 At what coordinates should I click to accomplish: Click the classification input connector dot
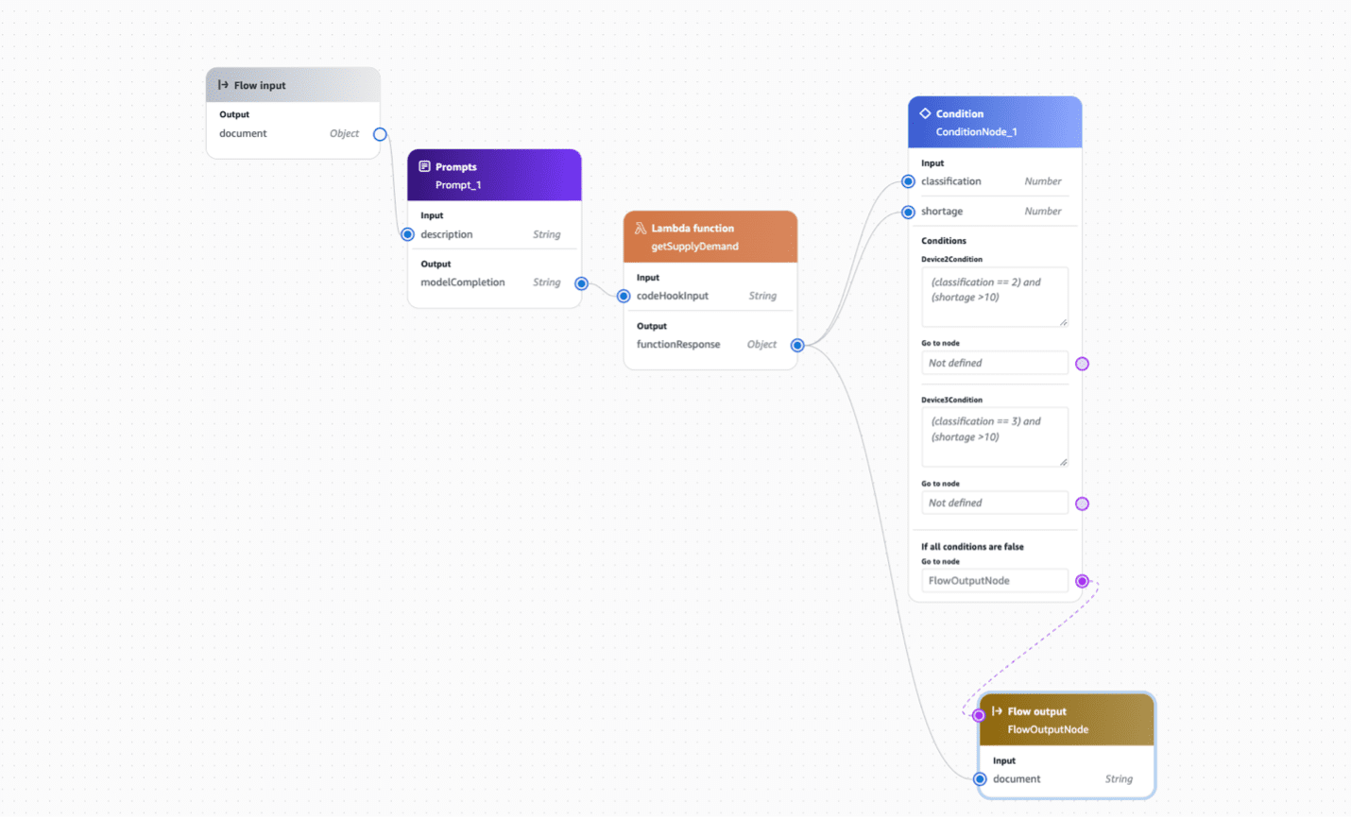coord(908,181)
